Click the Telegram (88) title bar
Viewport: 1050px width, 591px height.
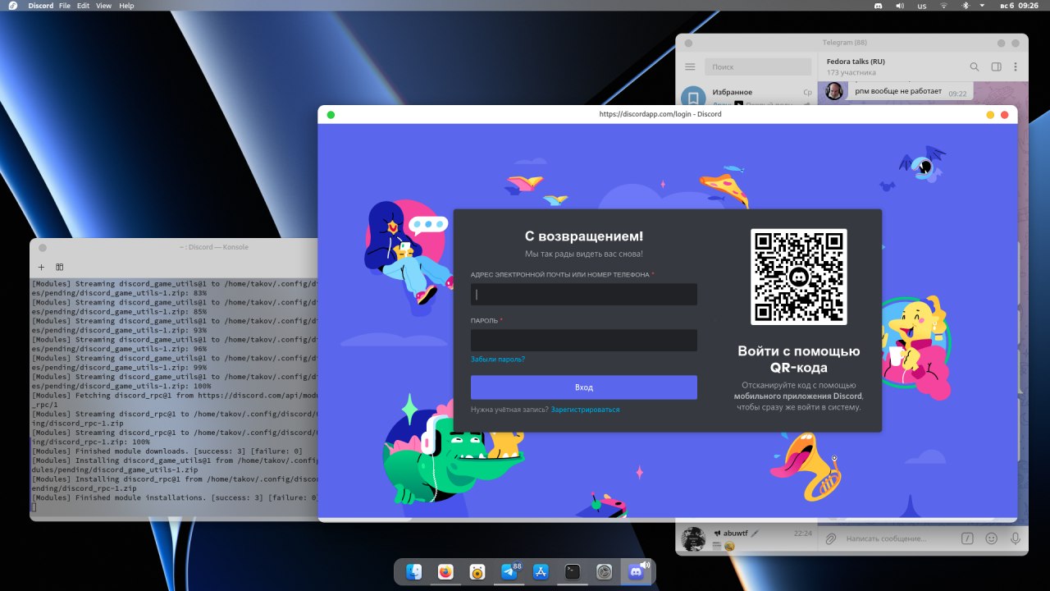(851, 43)
